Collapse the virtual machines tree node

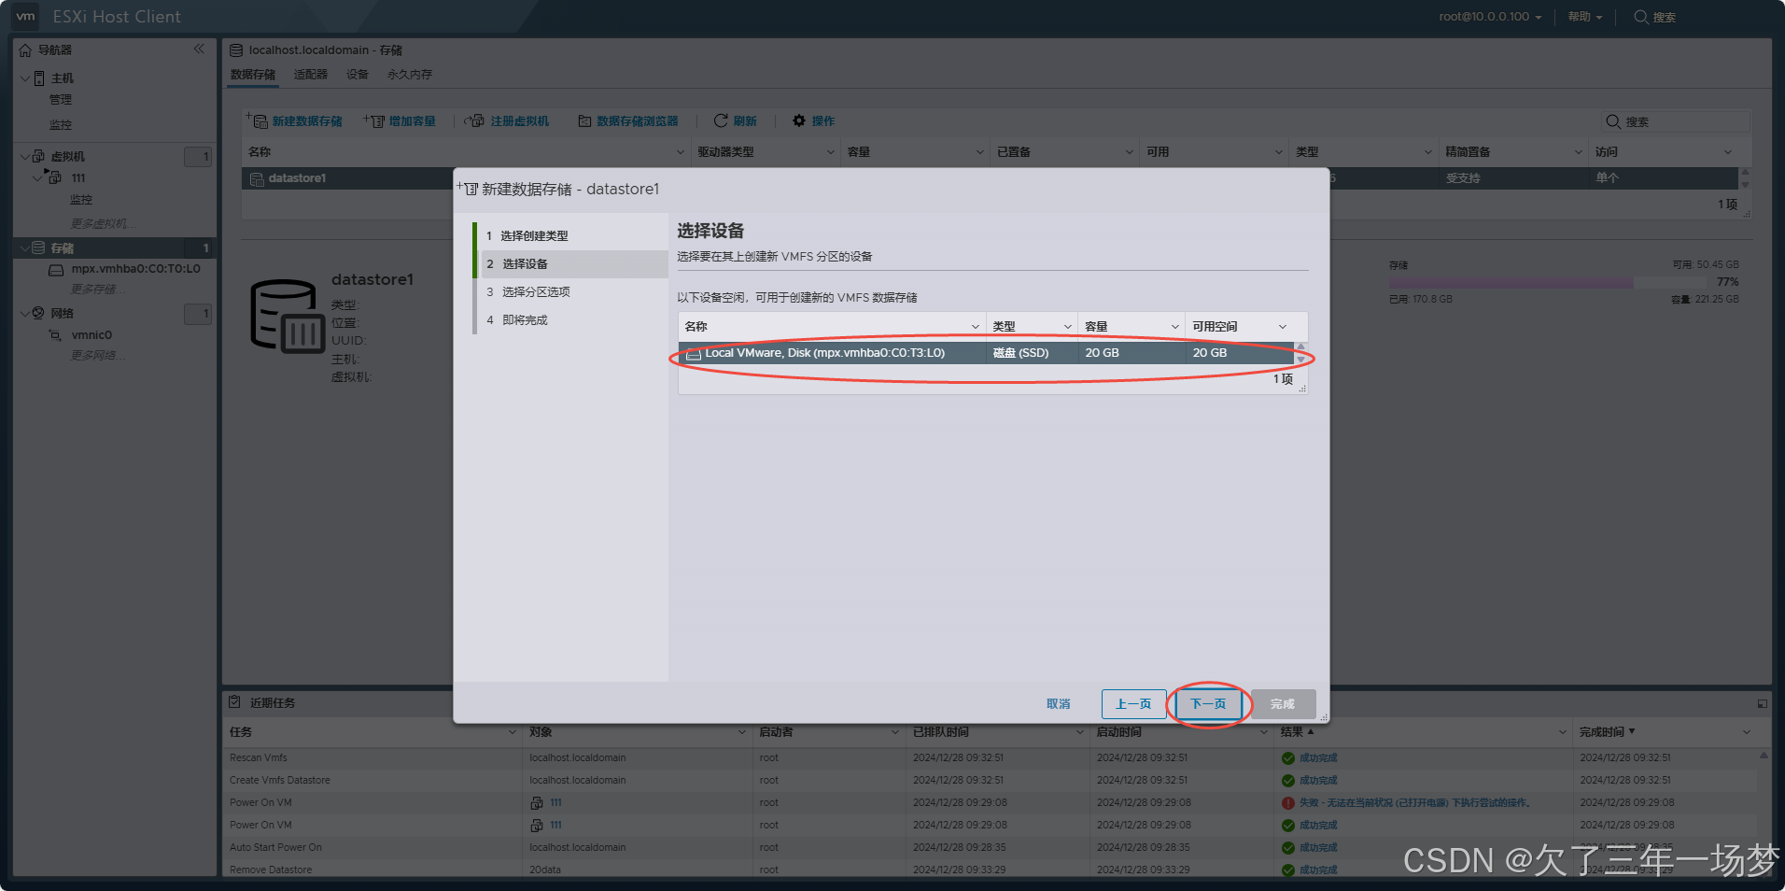pyautogui.click(x=24, y=156)
